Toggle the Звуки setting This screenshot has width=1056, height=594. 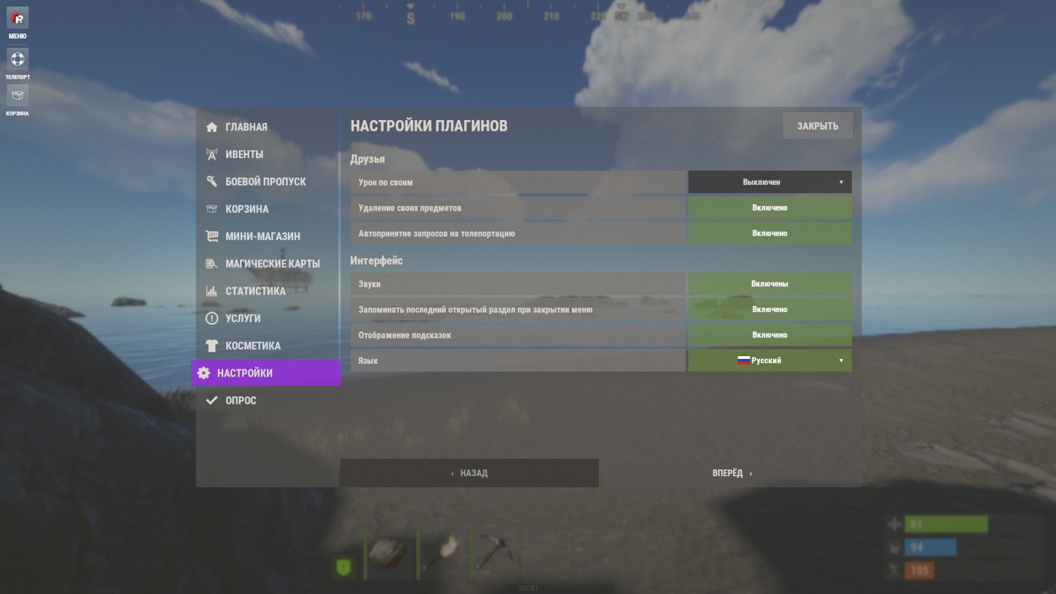770,284
